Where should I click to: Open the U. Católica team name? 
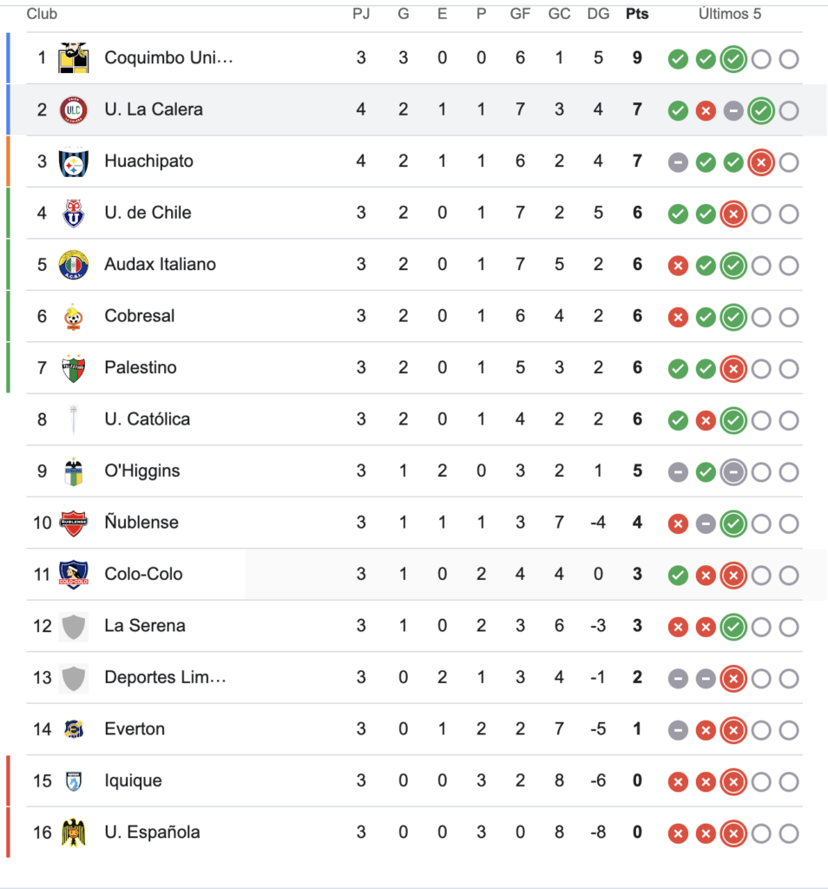click(148, 419)
